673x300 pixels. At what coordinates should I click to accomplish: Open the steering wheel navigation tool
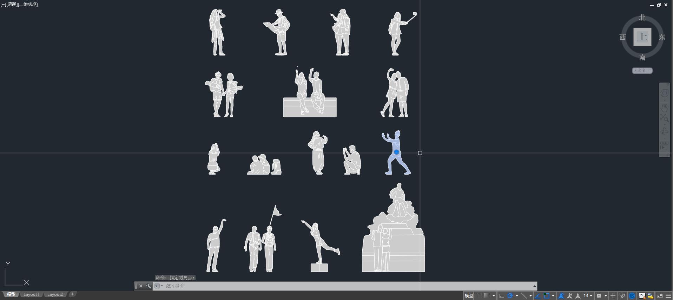[x=664, y=93]
